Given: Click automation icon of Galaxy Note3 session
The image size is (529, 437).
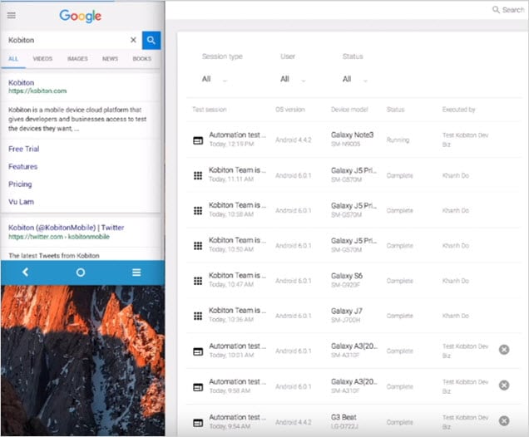Looking at the screenshot, I should 197,140.
